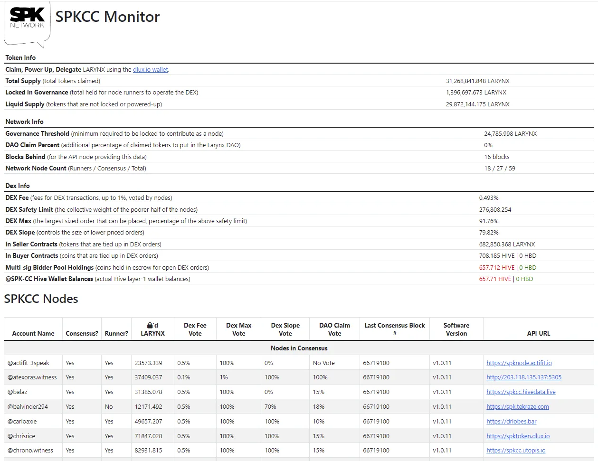Click locked LARYNX 82931.815 for @chrono.witness

[148, 451]
